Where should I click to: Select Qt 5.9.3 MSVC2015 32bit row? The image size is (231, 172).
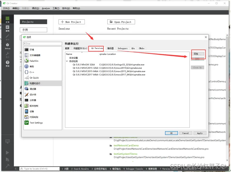tap(127, 68)
